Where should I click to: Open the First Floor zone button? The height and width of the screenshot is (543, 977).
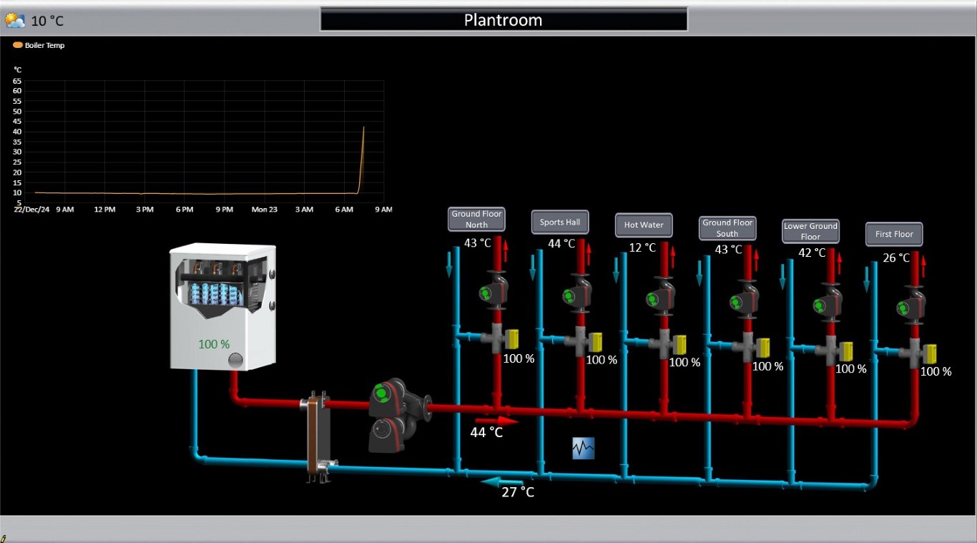(894, 234)
